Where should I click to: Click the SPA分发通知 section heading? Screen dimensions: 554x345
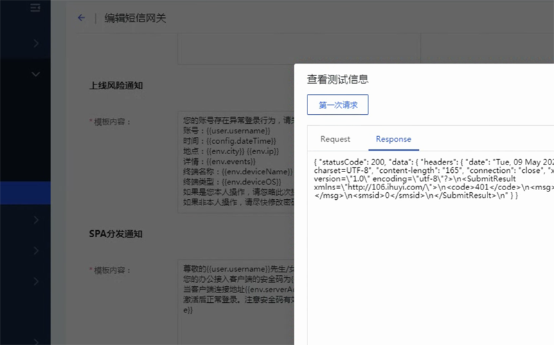tap(116, 234)
